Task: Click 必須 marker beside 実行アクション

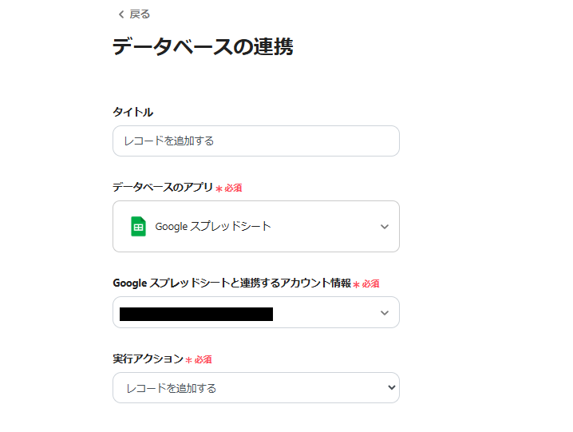Action: point(203,360)
